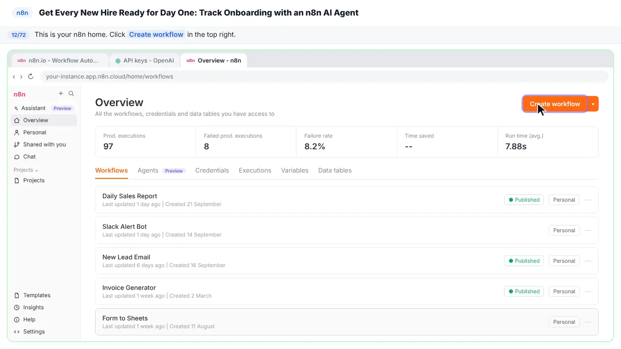Viewport: 621px width, 349px height.
Task: Switch to the Credentials tab
Action: tap(212, 171)
